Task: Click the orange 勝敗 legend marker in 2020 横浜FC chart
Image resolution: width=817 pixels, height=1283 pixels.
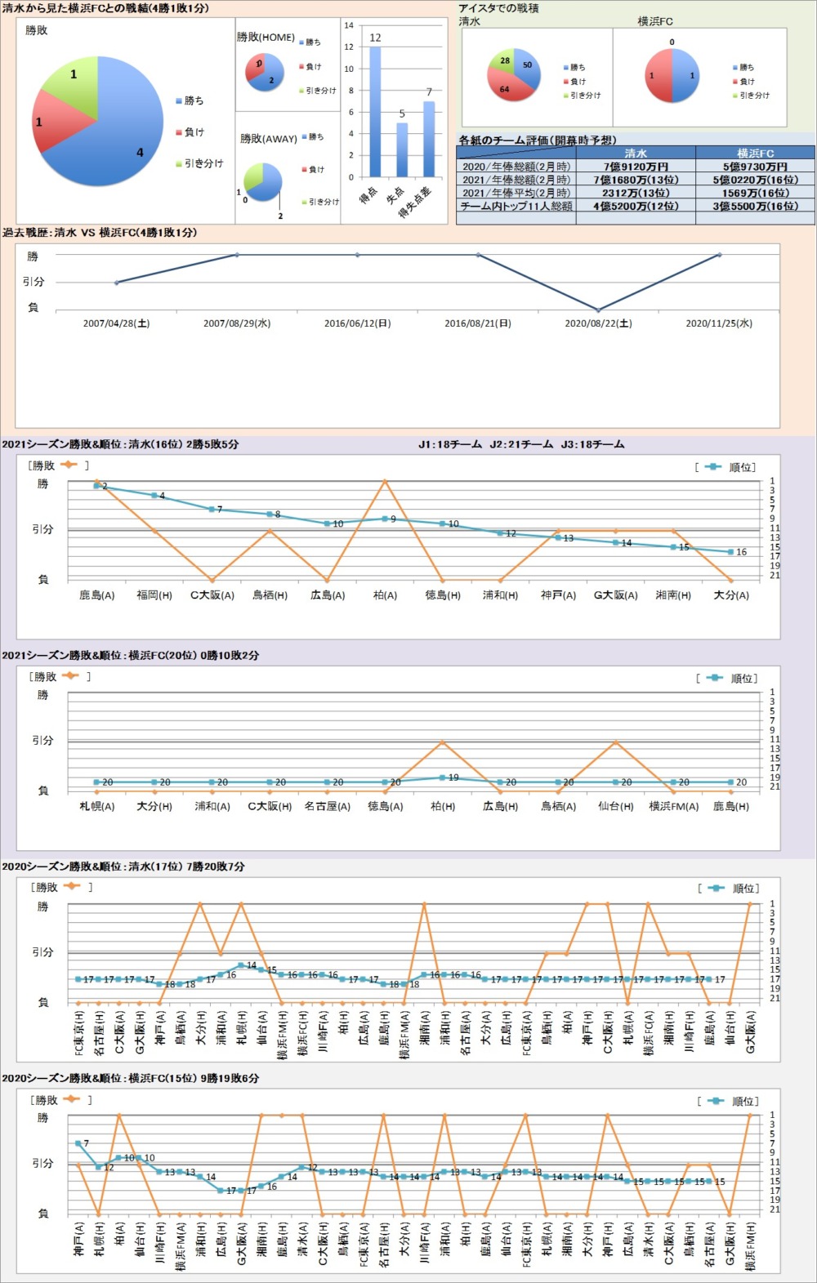Action: click(71, 1099)
